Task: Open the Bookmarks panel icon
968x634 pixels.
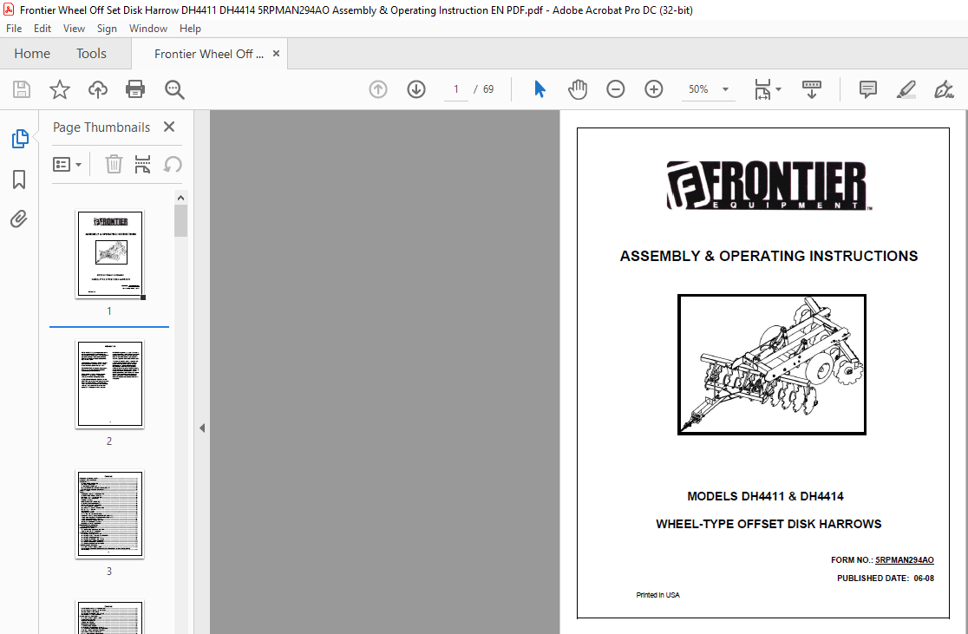Action: tap(19, 180)
